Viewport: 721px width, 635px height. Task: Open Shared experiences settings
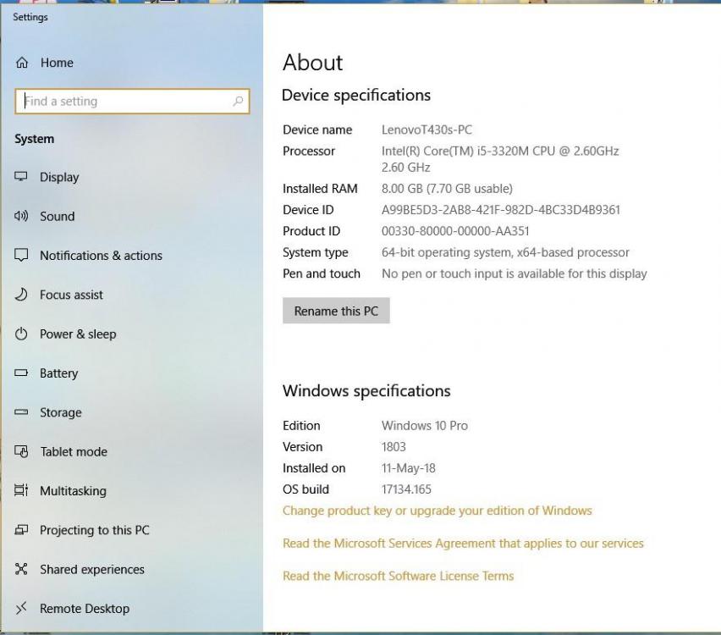91,569
